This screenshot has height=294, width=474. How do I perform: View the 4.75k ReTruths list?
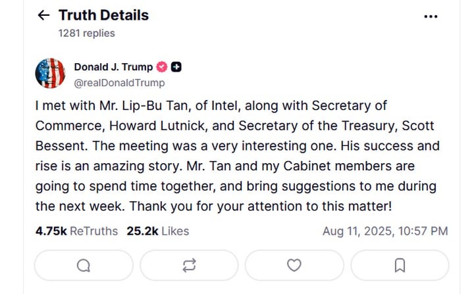tap(76, 231)
